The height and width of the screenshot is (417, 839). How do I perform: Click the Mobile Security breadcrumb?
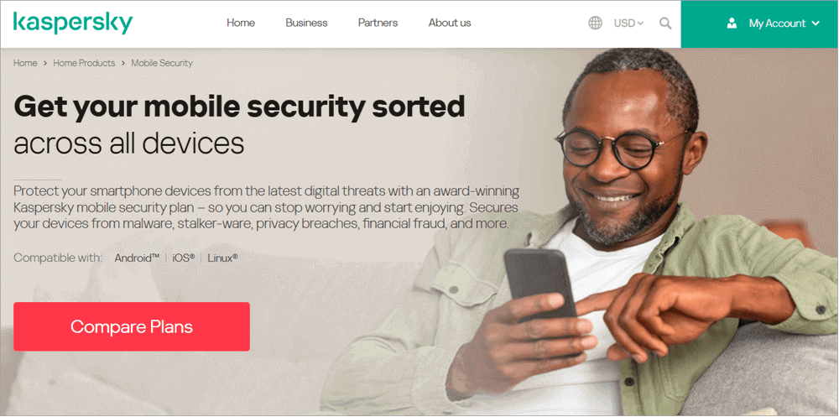pos(162,63)
